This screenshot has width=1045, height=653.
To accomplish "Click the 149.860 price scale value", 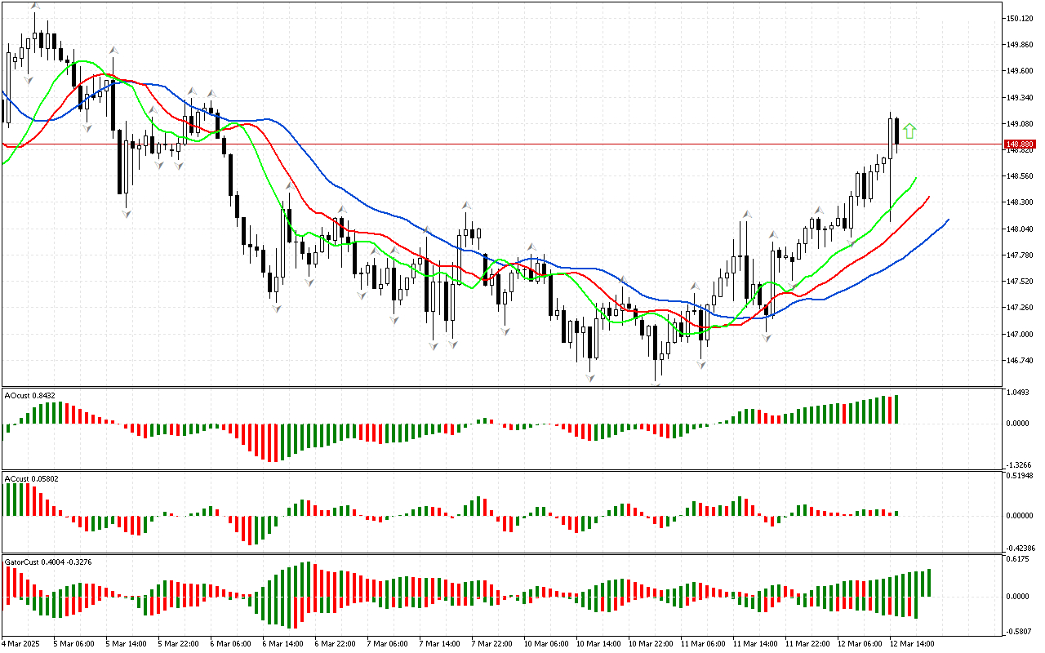I will click(x=1021, y=45).
